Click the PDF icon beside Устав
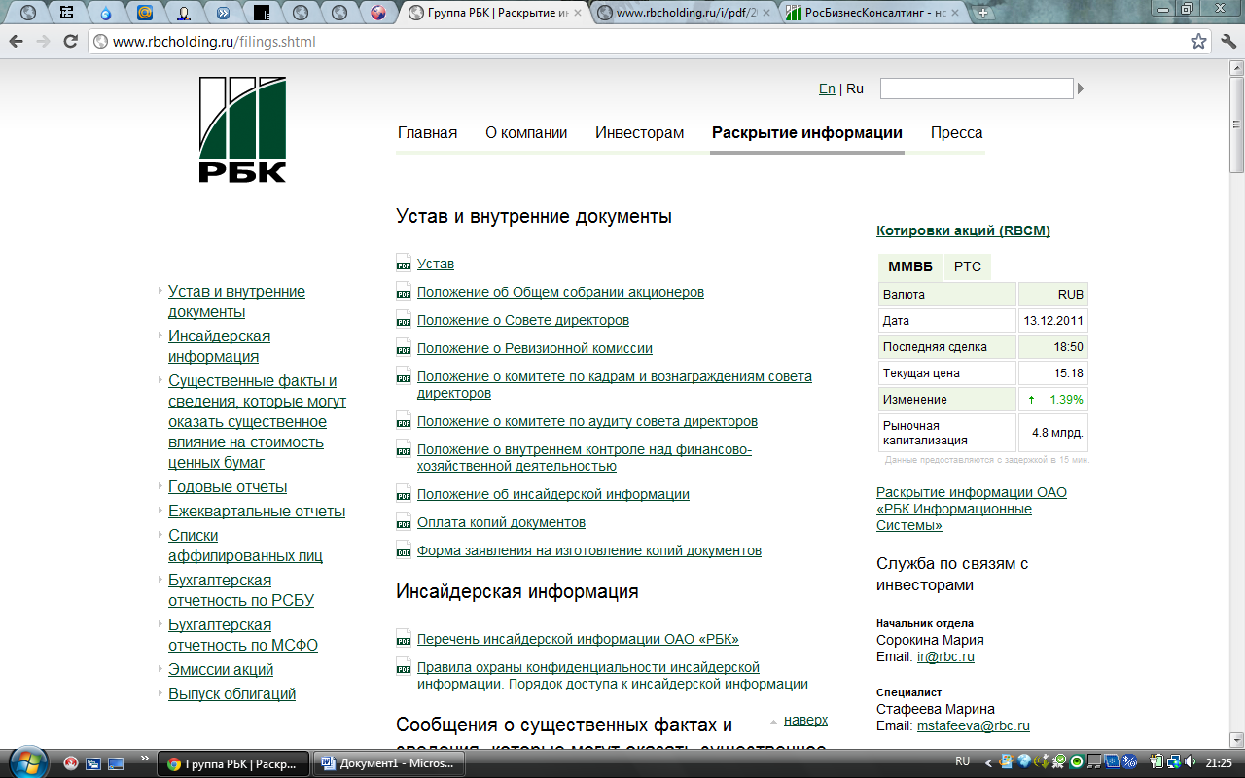1245x778 pixels. pyautogui.click(x=404, y=264)
